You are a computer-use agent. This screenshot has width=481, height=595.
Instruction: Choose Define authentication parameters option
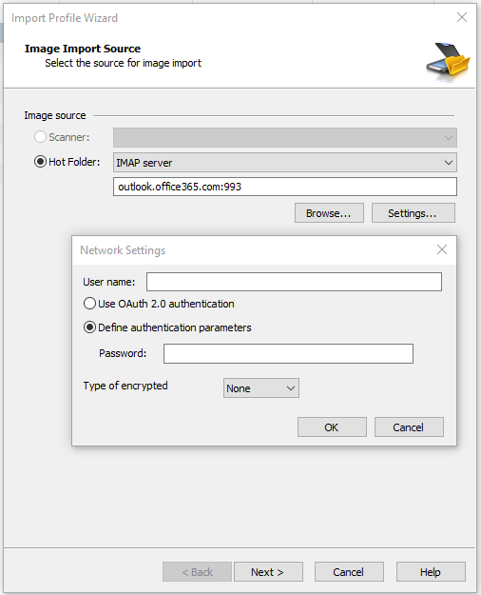89,327
